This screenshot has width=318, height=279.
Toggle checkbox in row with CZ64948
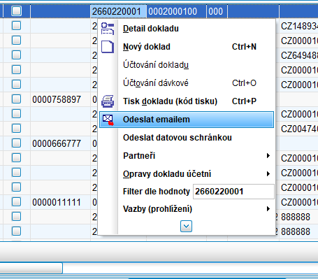16,55
